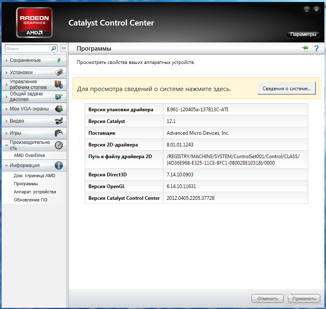Image resolution: width=326 pixels, height=309 pixels.
Task: Select Аппарат. устройства in sidebar
Action: (35, 192)
